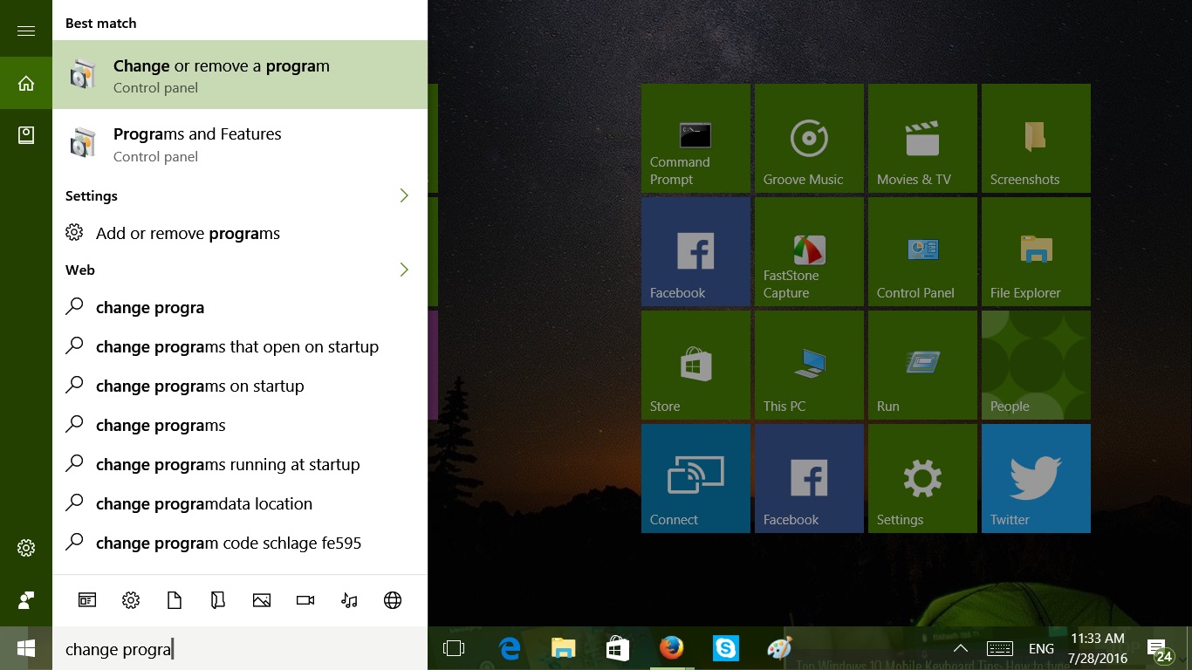1192x670 pixels.
Task: Launch the Run tile
Action: tap(922, 365)
